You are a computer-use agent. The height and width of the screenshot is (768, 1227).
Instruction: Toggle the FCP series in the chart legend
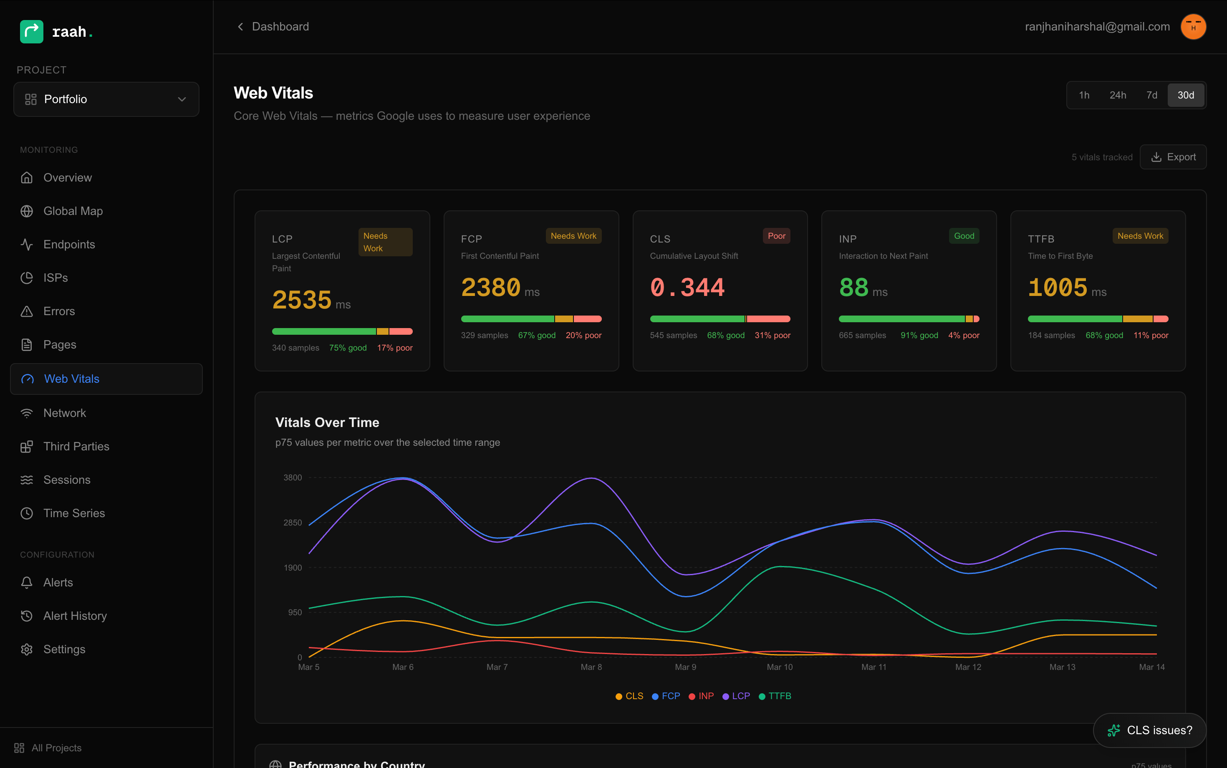pyautogui.click(x=666, y=696)
